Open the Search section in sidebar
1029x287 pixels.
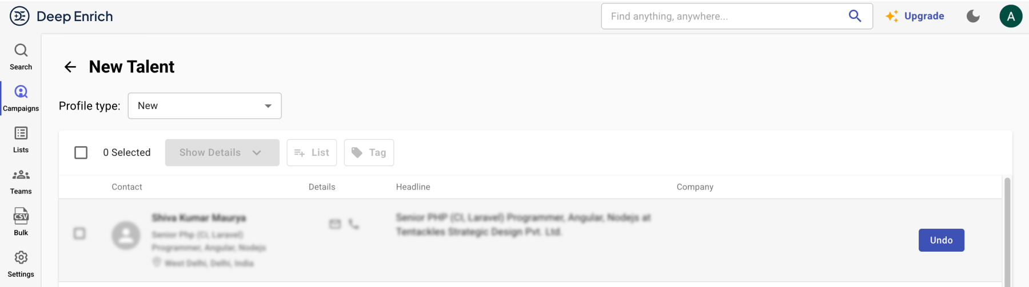pos(21,56)
